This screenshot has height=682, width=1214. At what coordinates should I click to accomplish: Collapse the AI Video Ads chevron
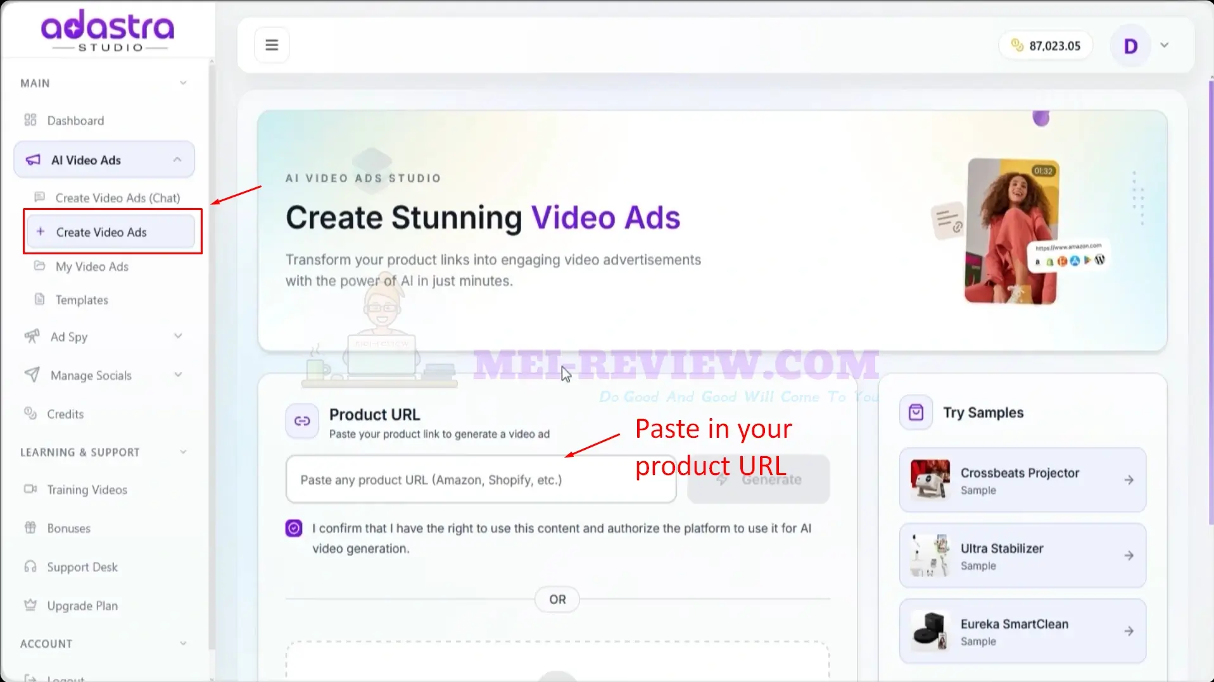point(177,159)
